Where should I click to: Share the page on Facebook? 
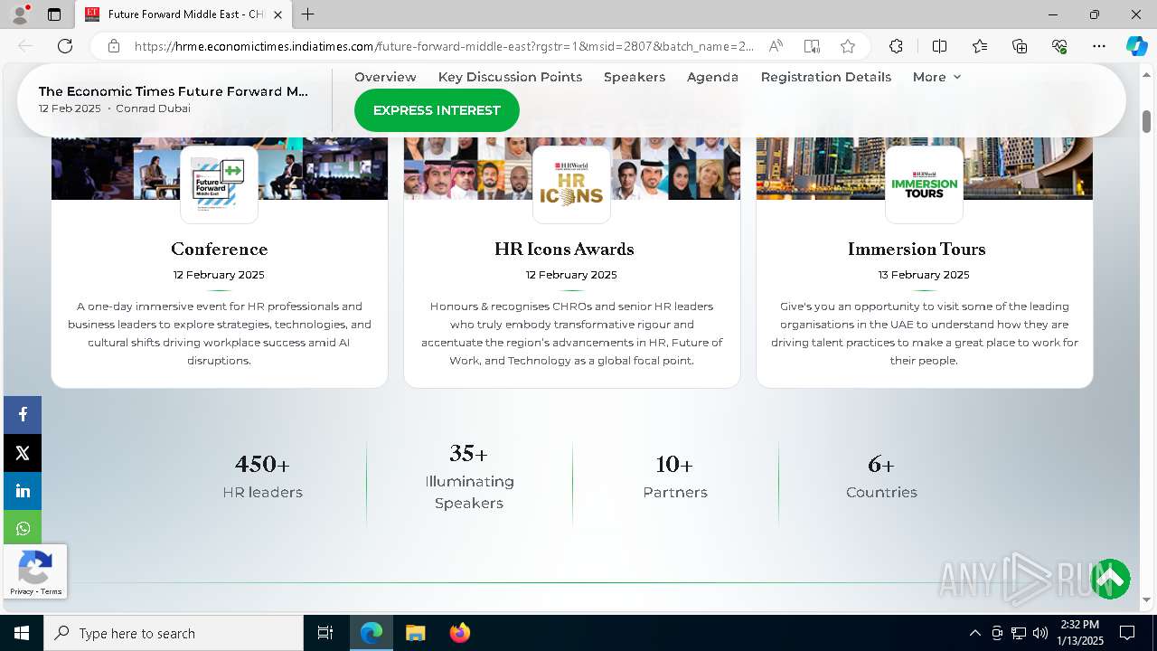[23, 415]
